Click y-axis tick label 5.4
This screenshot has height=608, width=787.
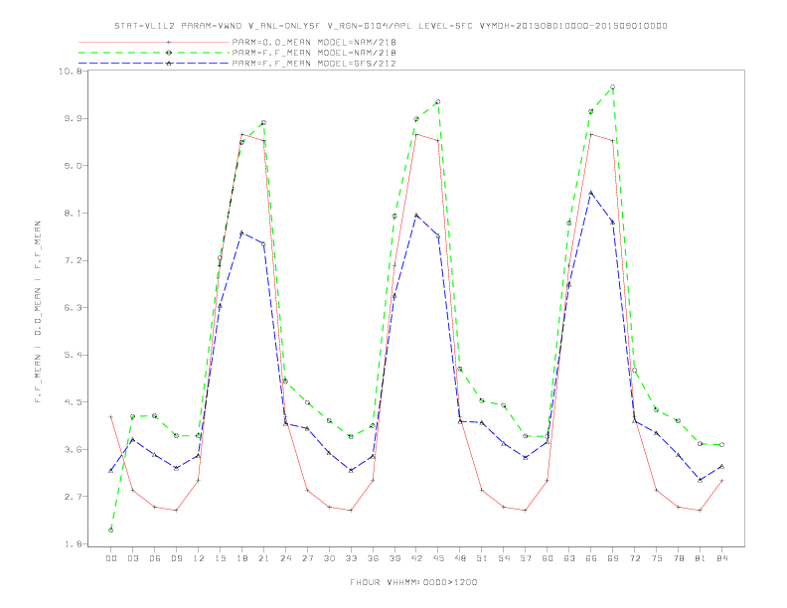73,356
